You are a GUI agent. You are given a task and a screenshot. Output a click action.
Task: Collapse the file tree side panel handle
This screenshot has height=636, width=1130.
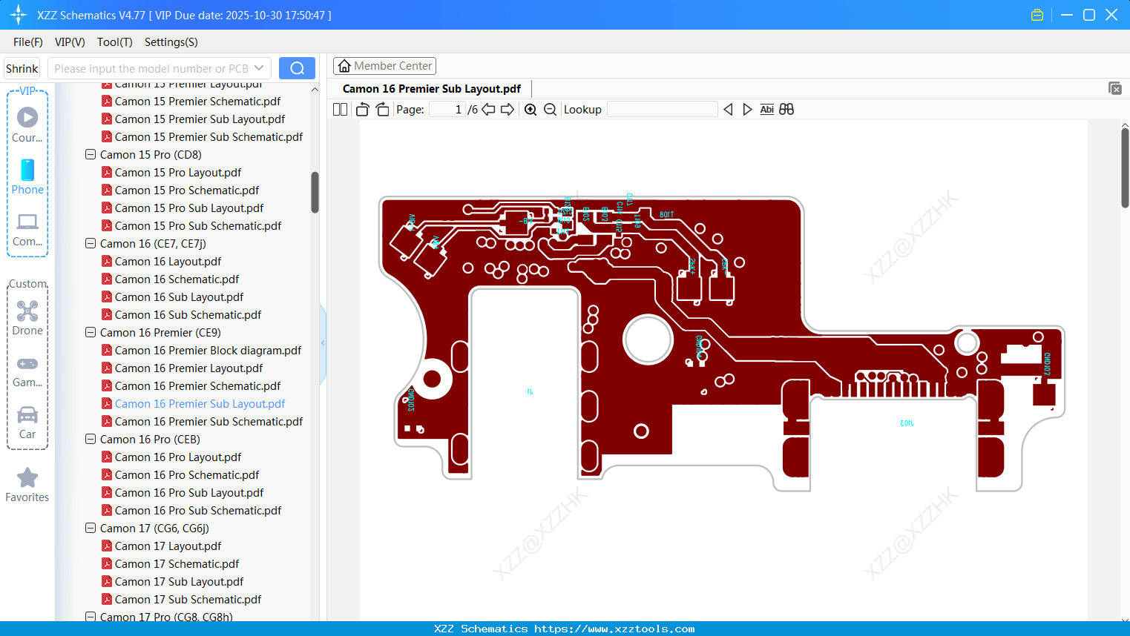(323, 342)
